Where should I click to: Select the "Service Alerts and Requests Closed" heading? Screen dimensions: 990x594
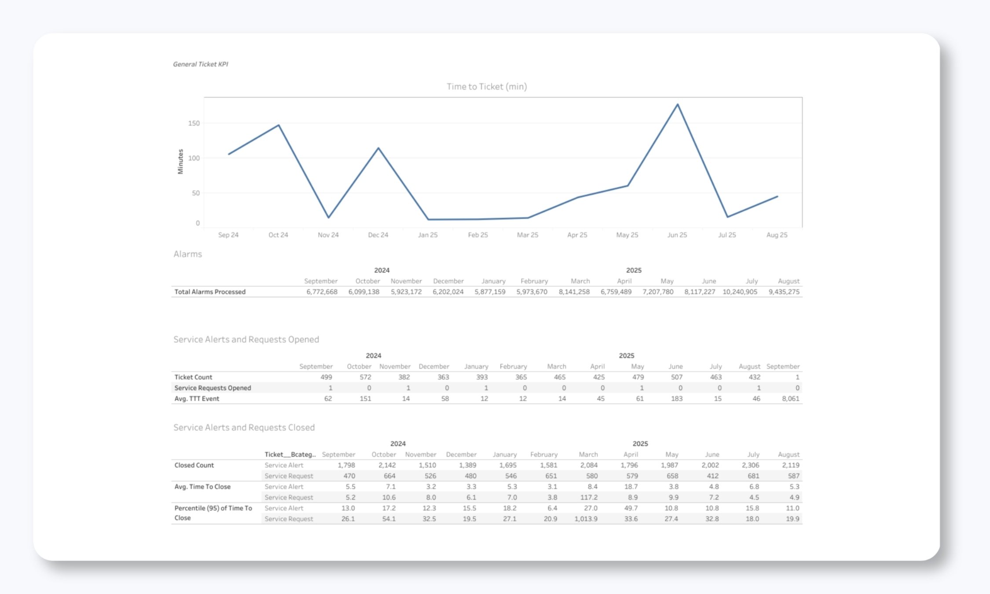coord(244,427)
